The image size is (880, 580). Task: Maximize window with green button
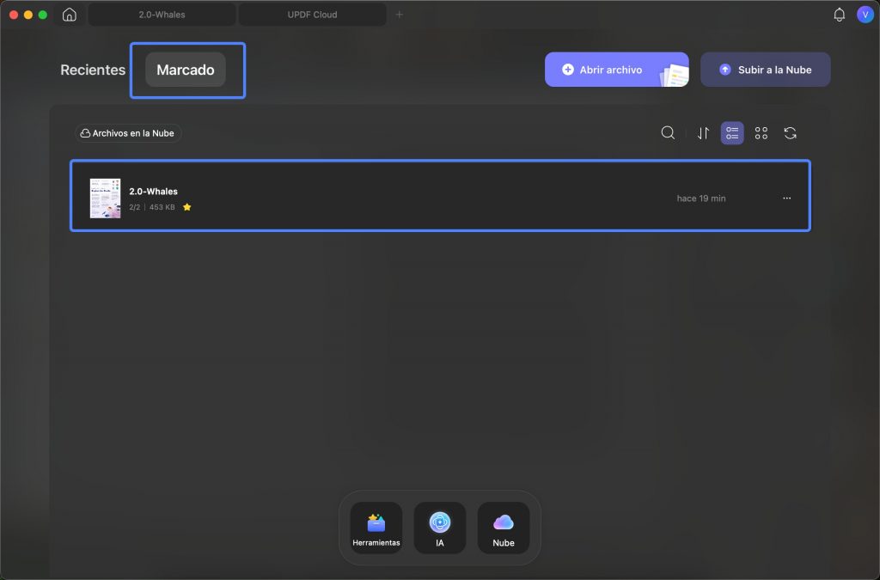(43, 15)
